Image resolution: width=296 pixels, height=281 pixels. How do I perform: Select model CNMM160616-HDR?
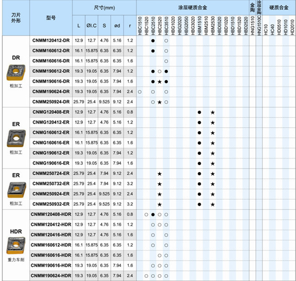coord(51,256)
